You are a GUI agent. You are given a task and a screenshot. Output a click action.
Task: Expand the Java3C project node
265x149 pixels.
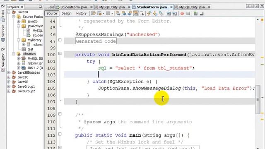click(9, 77)
